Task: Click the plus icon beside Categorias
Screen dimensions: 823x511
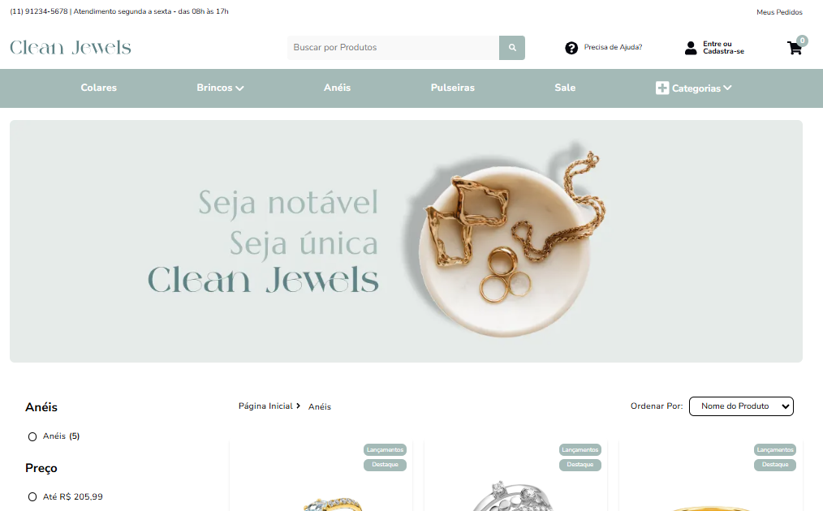Action: click(x=661, y=88)
